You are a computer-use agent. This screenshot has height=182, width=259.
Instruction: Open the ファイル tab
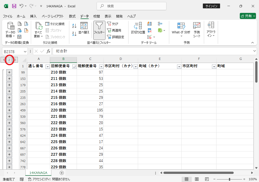(x=8, y=16)
